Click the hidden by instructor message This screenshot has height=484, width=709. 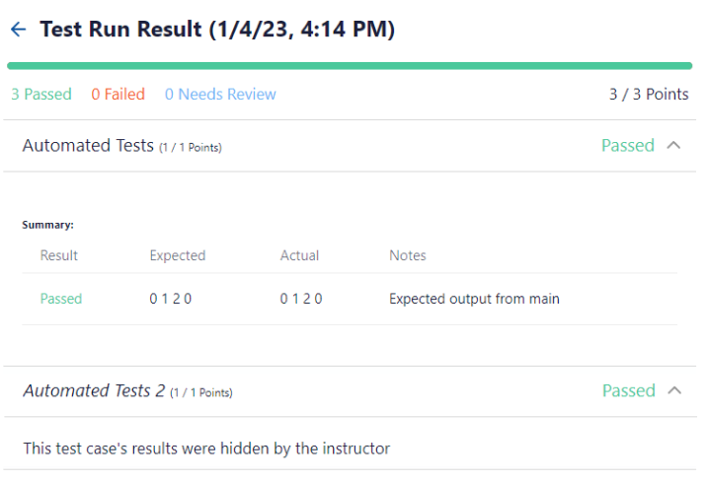pyautogui.click(x=206, y=449)
